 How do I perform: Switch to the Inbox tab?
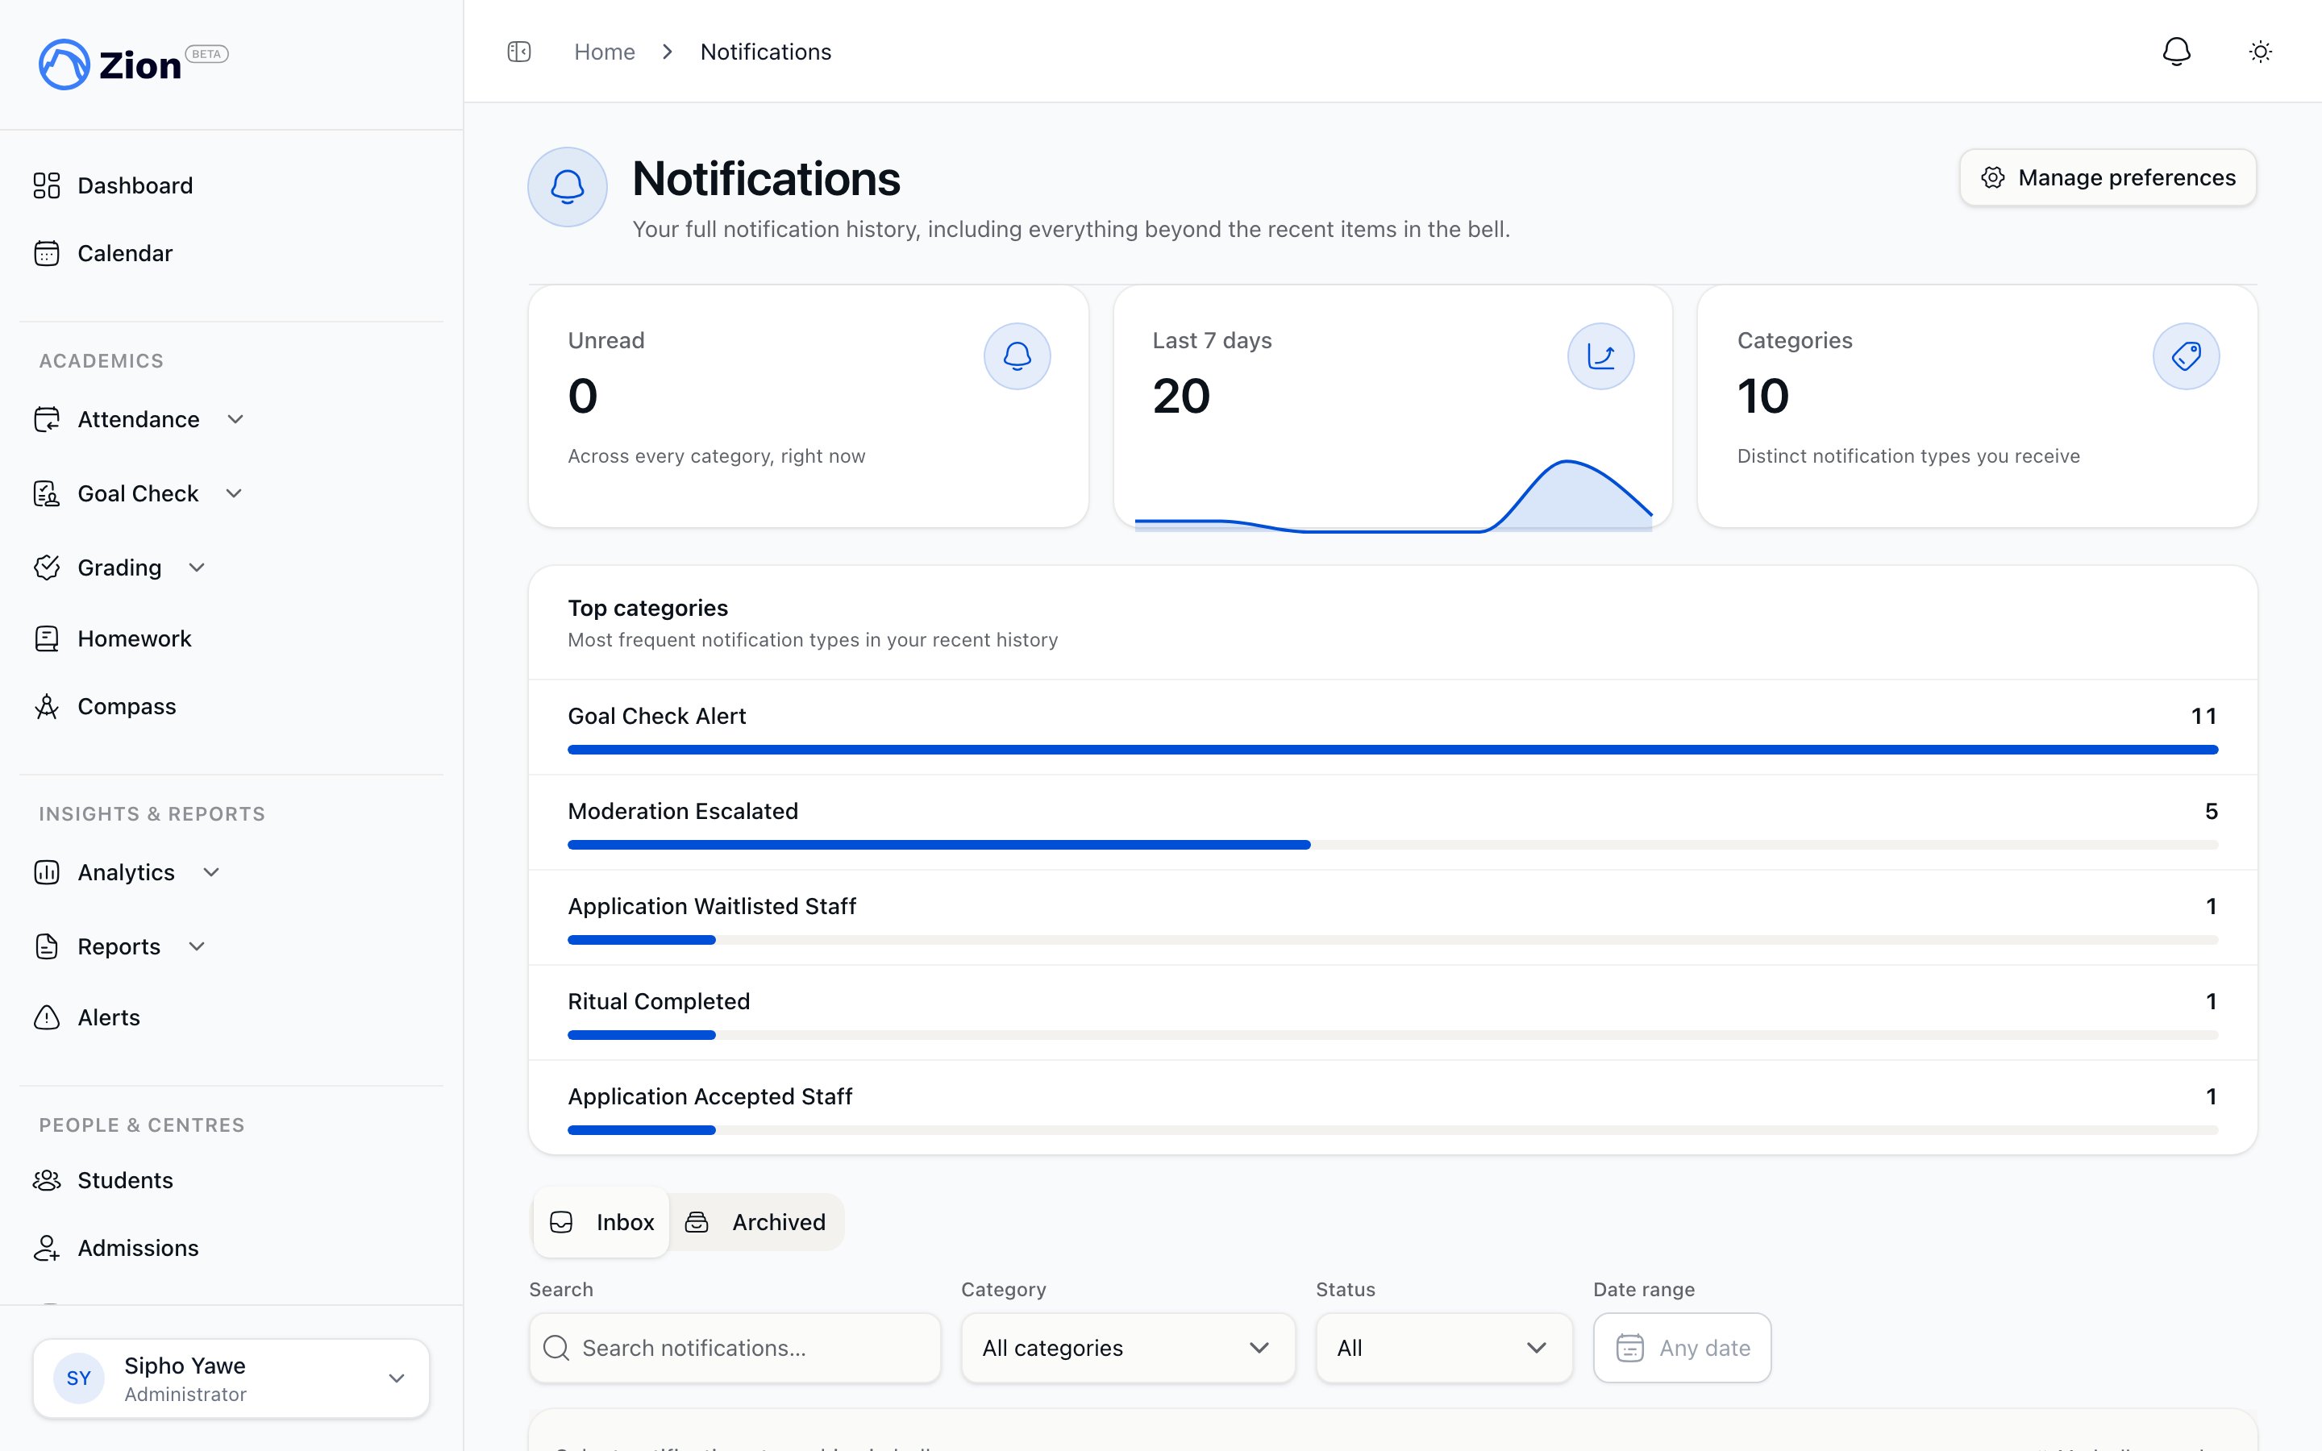(601, 1223)
